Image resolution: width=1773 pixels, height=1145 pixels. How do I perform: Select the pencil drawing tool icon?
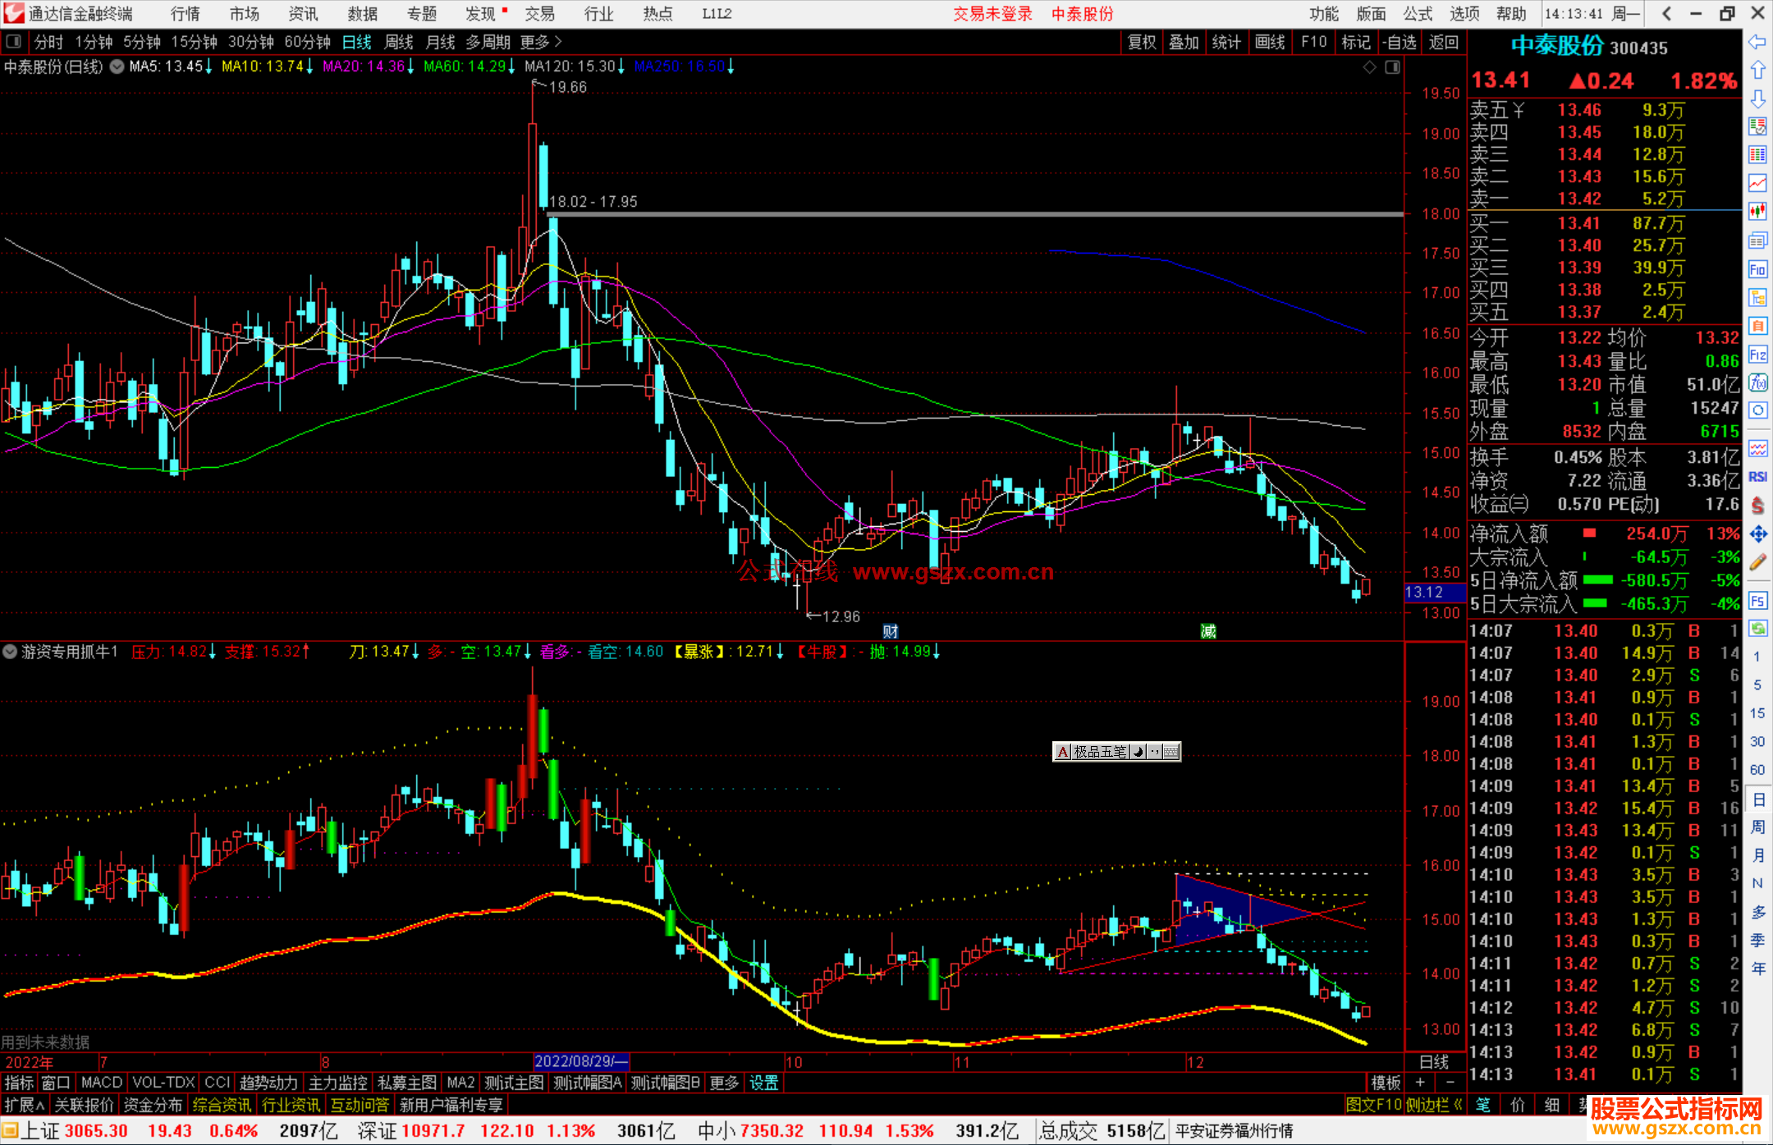tap(1757, 562)
